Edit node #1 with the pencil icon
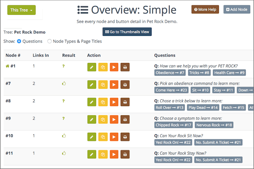The width and height of the screenshot is (254, 169). click(x=92, y=67)
